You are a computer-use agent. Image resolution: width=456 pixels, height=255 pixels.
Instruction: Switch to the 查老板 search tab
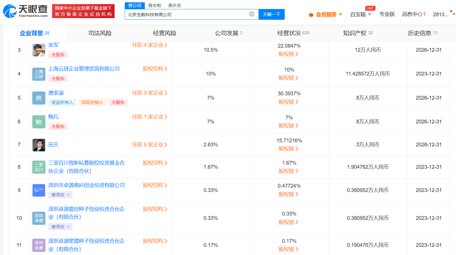(155, 6)
